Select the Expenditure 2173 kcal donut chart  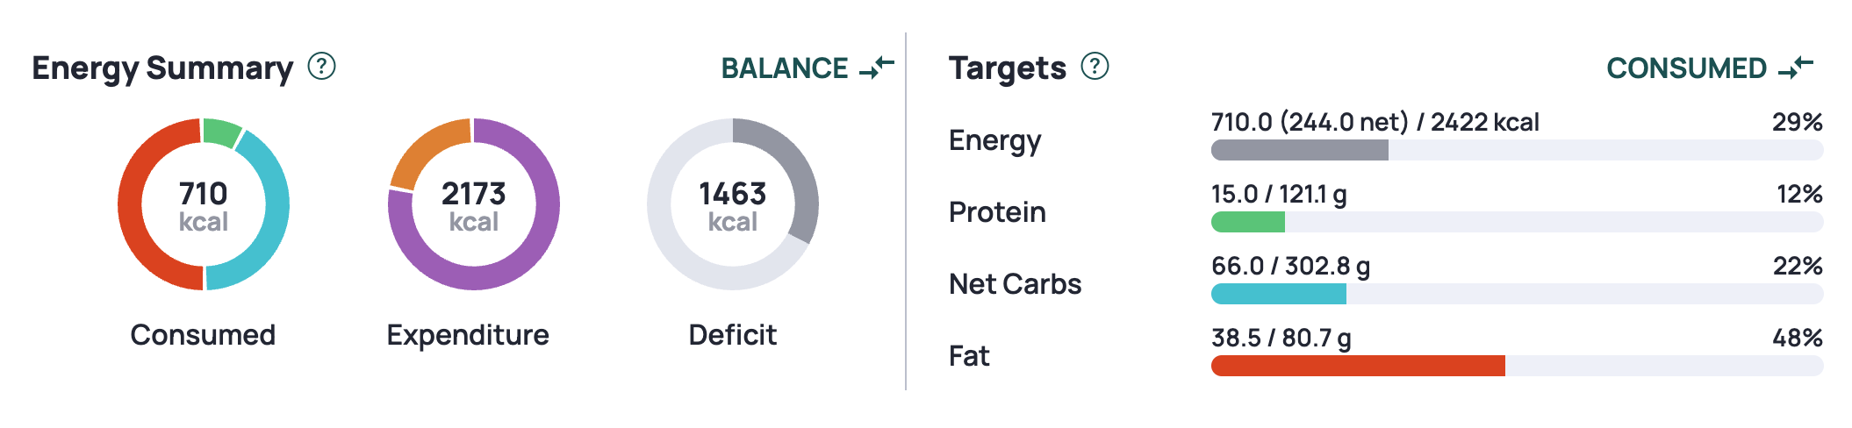[474, 204]
